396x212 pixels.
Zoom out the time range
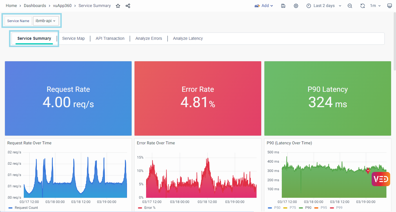(x=350, y=6)
